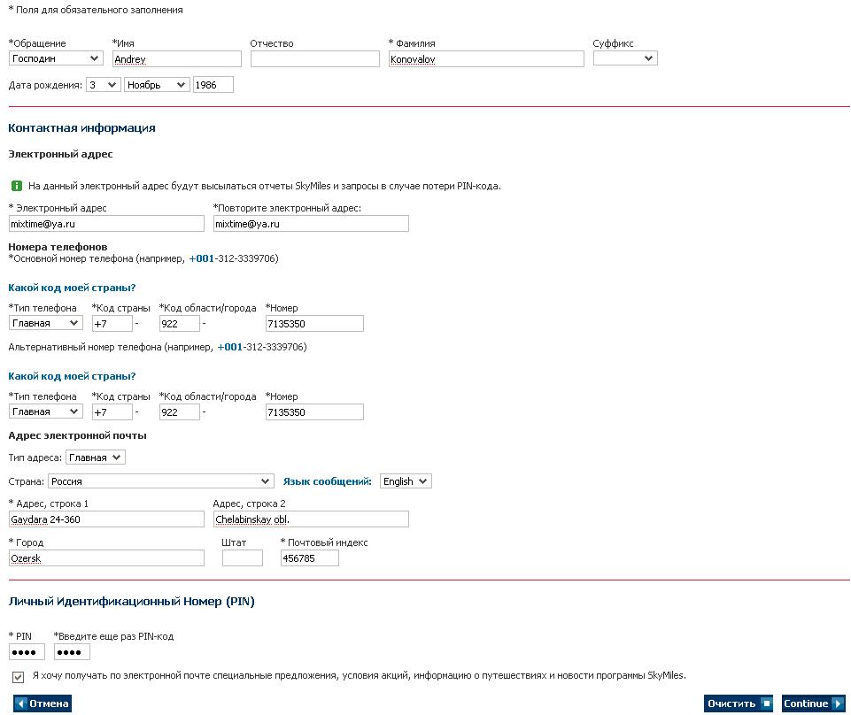Viewport: 851px width, 715px height.
Task: Open the Тип адреса dropdown
Action: pos(96,457)
